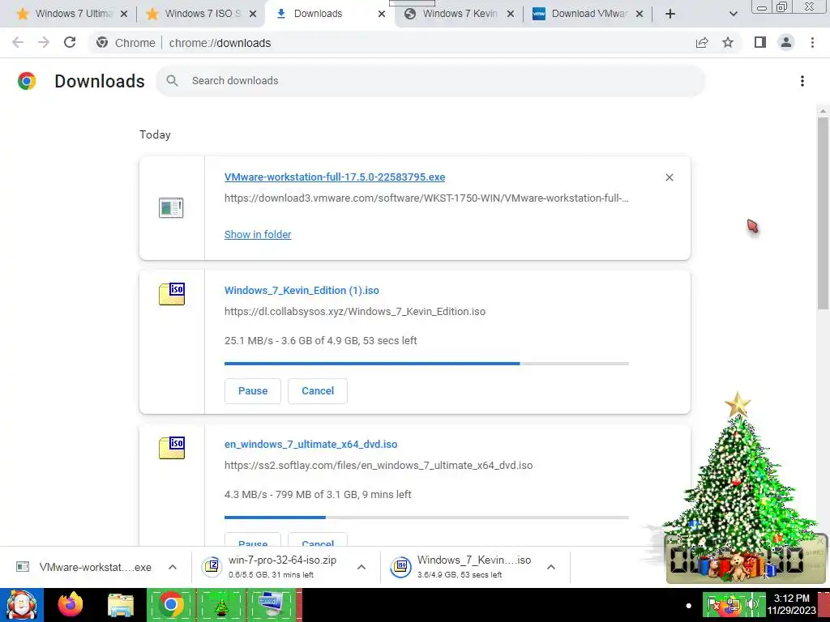
Task: Go forward using the browser forward arrow
Action: click(x=44, y=42)
